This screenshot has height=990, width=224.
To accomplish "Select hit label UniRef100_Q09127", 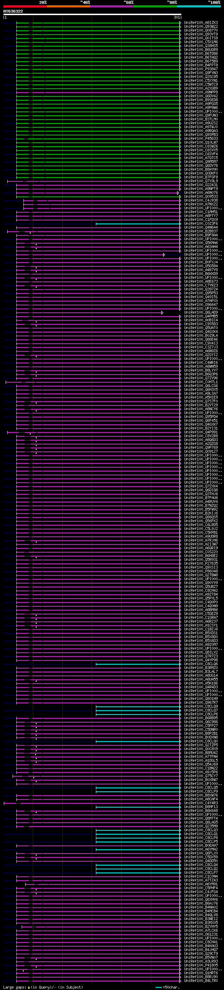I will point(201,452).
